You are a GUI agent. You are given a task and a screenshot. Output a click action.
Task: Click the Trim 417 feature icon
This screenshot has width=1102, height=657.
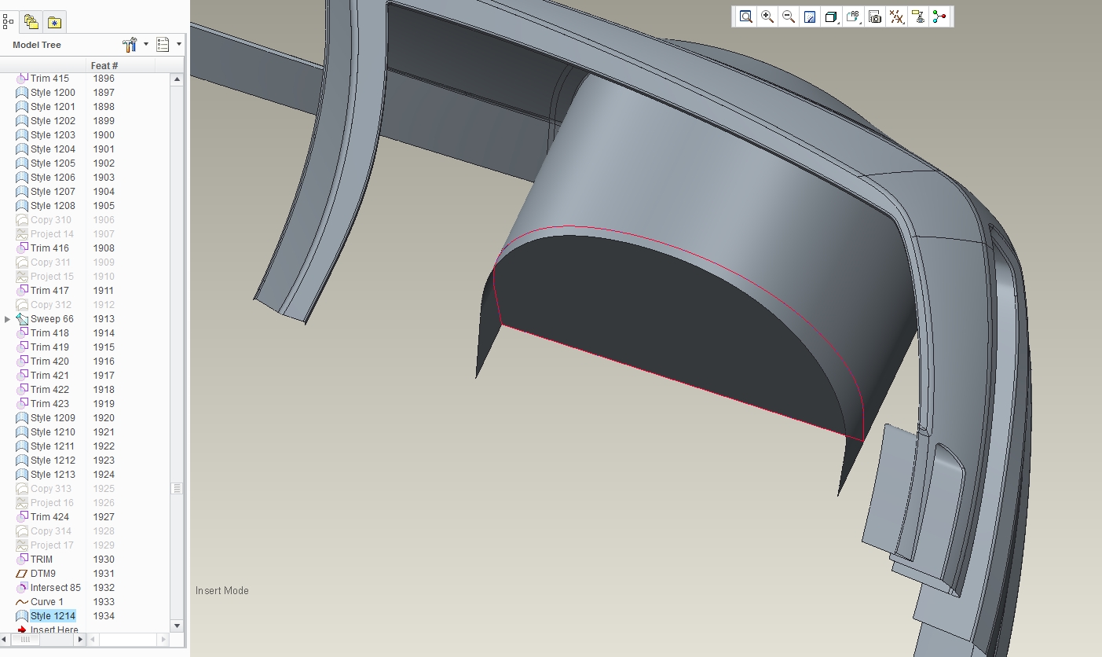[x=22, y=291]
